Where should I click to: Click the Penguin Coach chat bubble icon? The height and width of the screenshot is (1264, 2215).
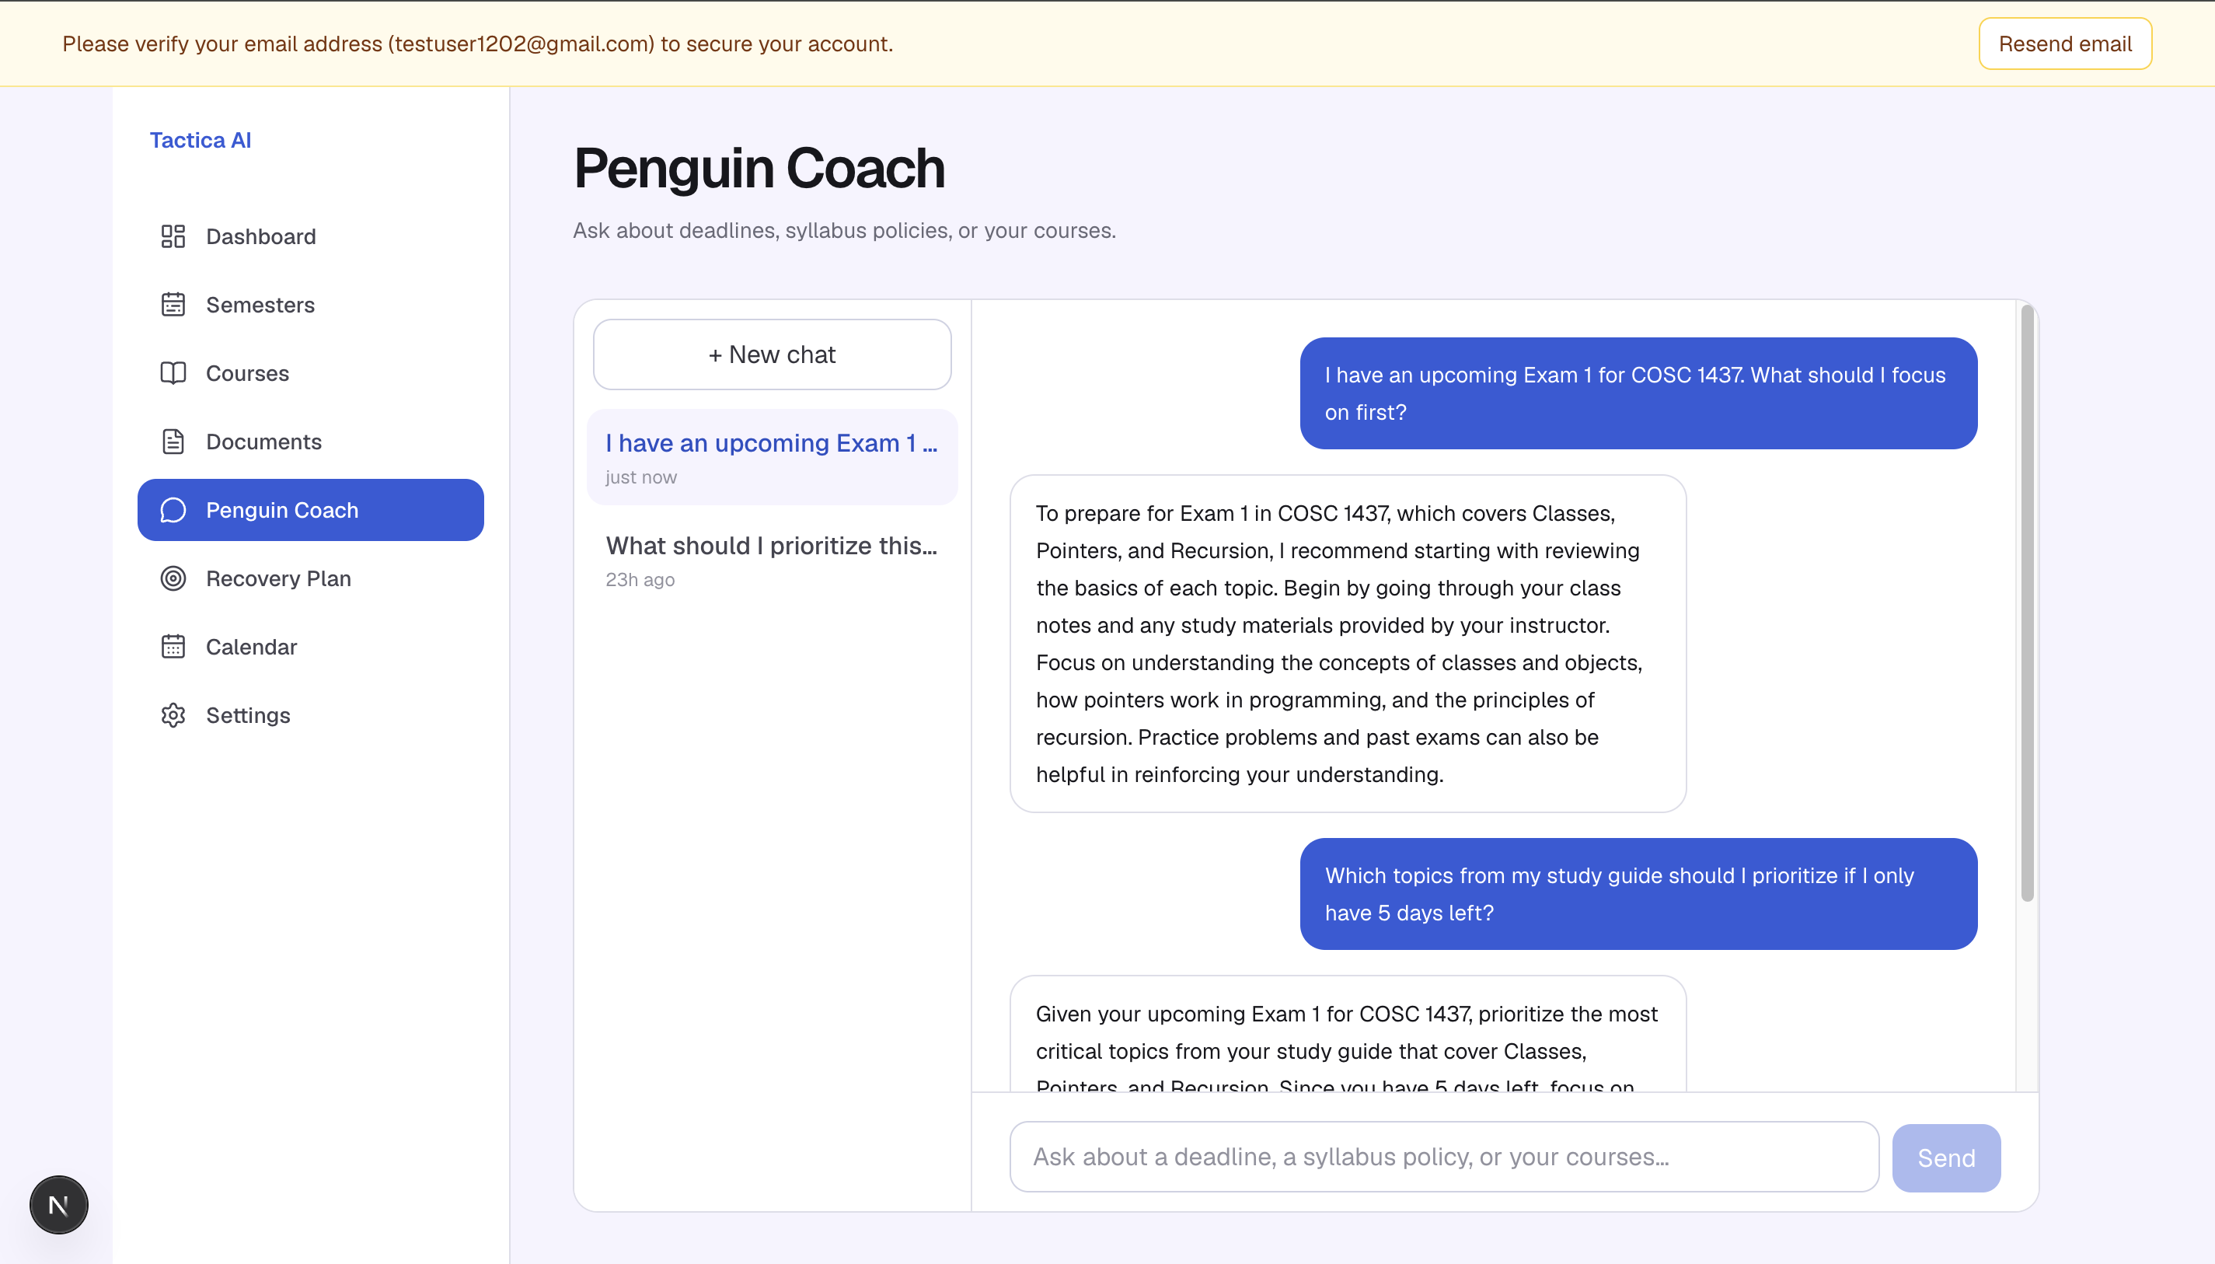tap(173, 511)
